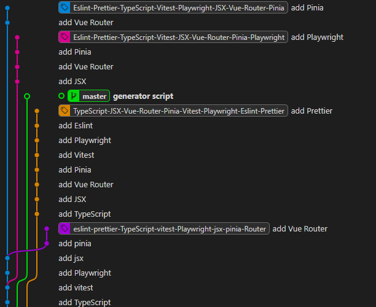Click the pink commit node for add JSX
376x307 pixels.
17,82
